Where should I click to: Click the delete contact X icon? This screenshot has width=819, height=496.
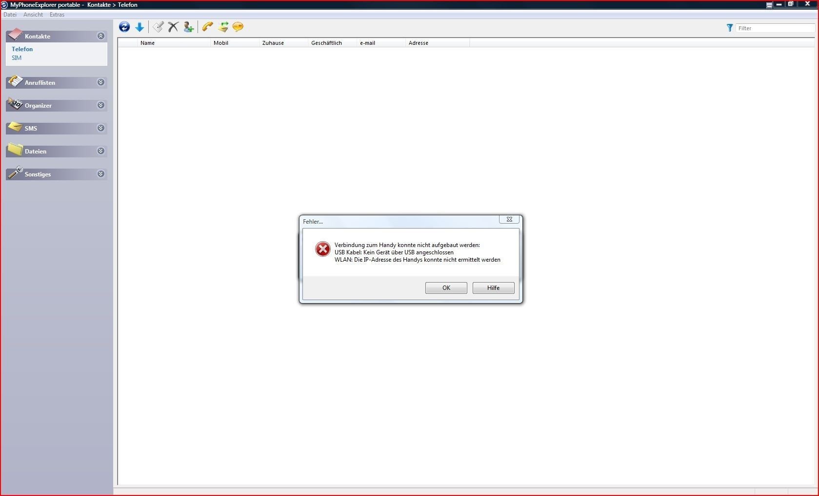point(173,27)
